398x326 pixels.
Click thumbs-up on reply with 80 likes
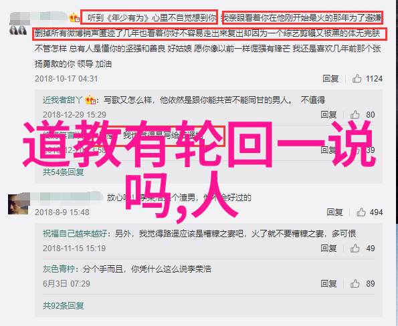pyautogui.click(x=355, y=115)
